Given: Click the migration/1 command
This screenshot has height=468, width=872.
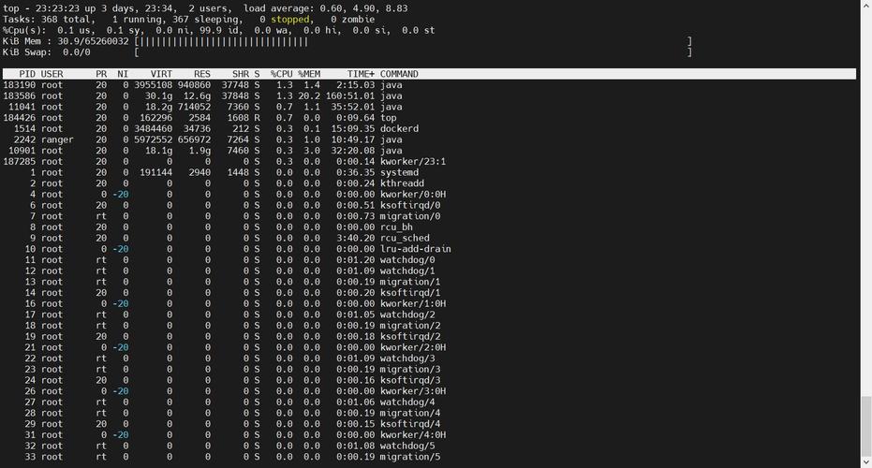Looking at the screenshot, I should click(410, 282).
